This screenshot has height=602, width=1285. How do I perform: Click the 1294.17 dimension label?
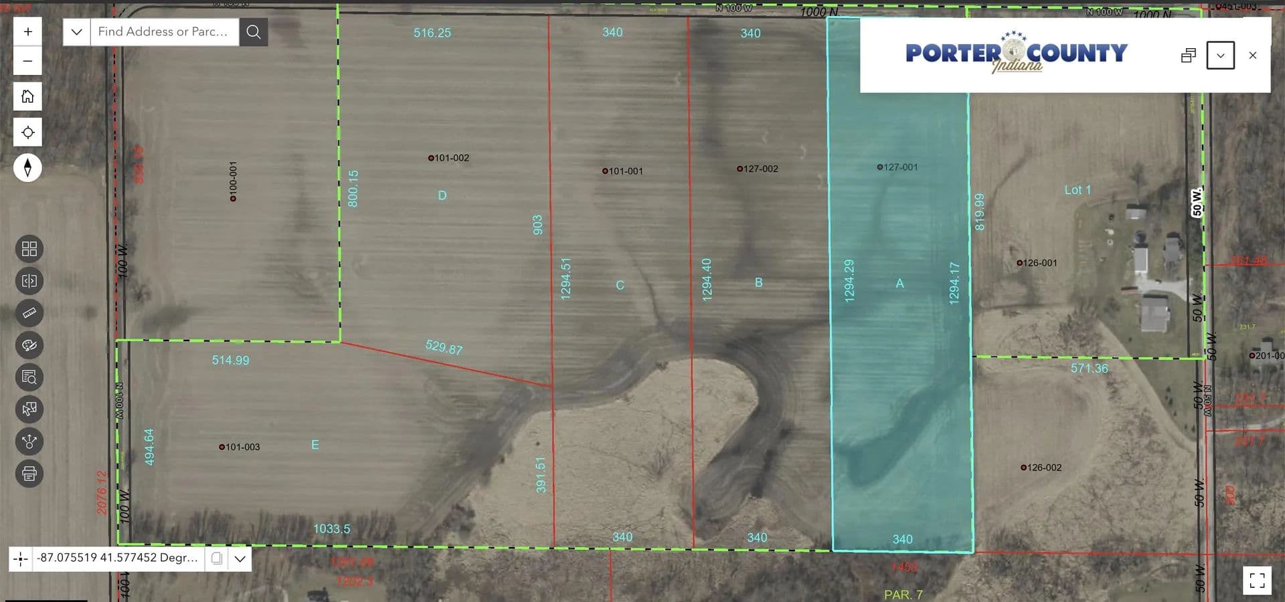click(954, 284)
